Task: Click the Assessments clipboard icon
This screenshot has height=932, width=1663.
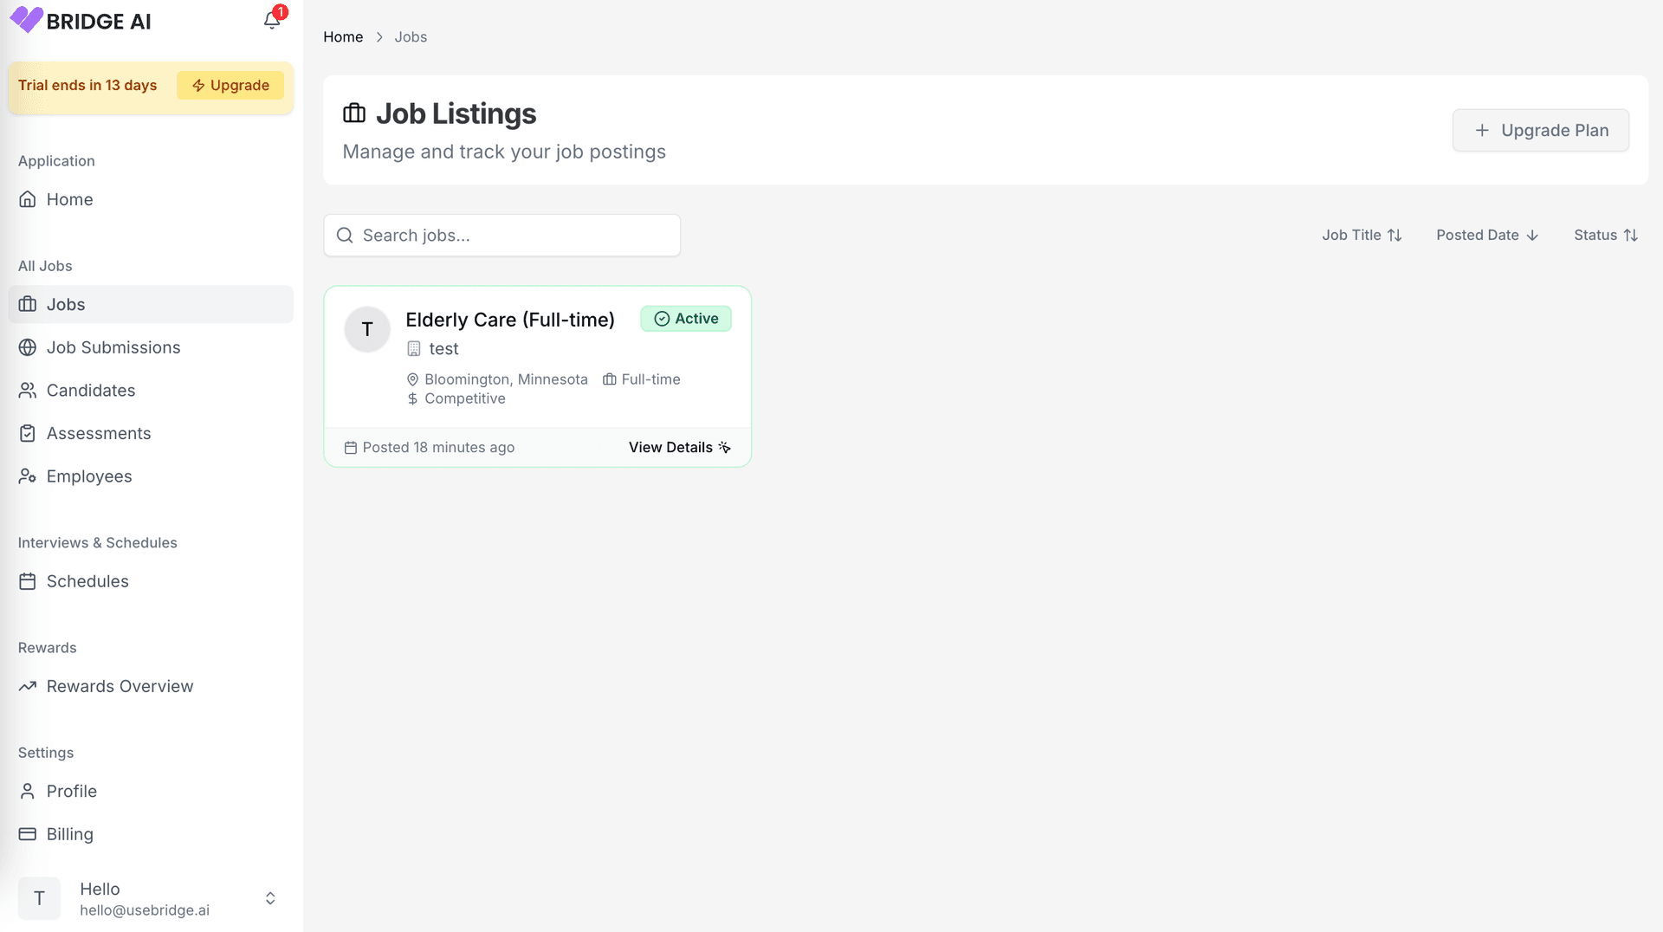Action: pos(28,433)
